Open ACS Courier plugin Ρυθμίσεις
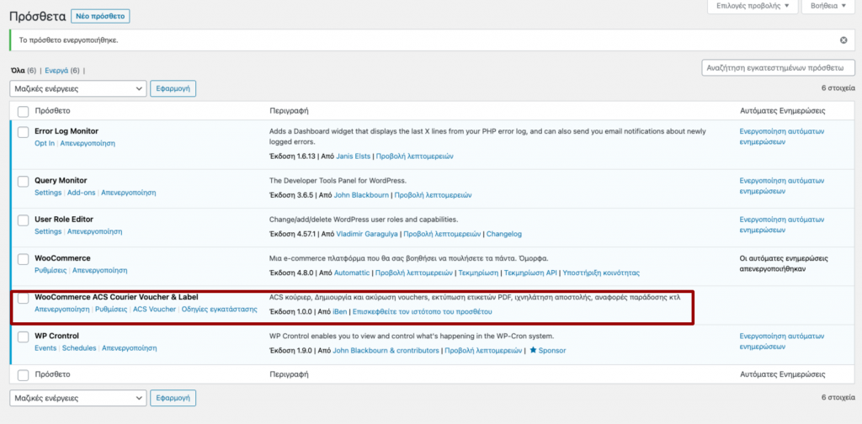 click(x=111, y=310)
